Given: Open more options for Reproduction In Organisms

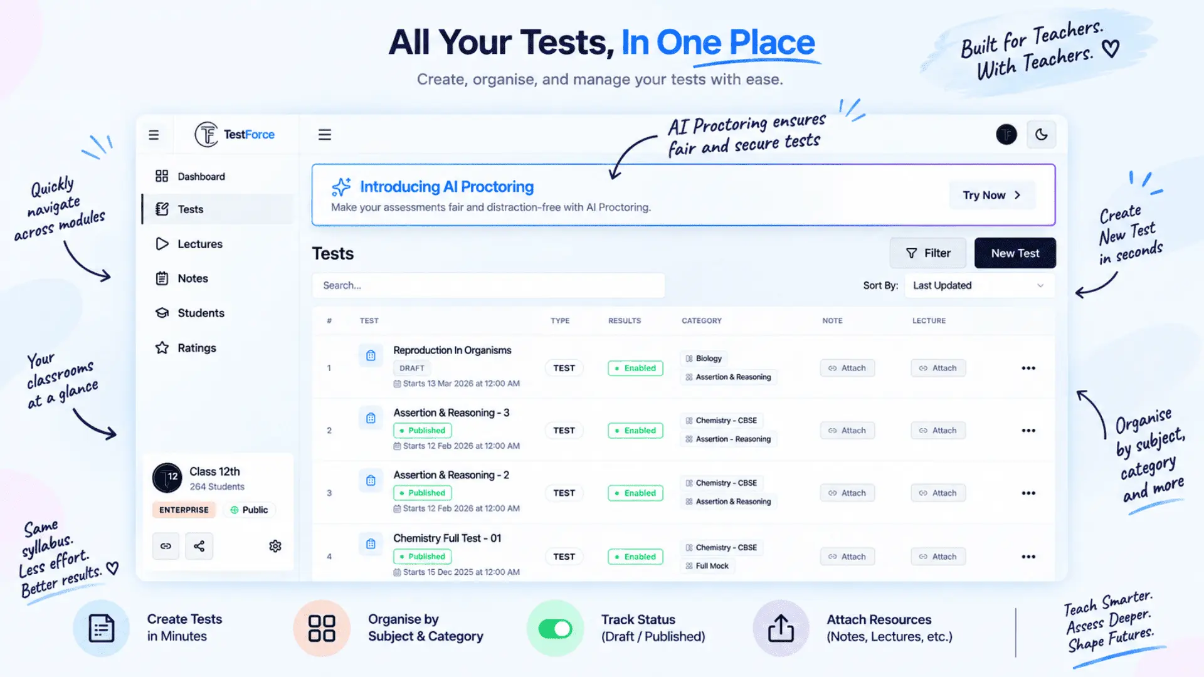Looking at the screenshot, I should pos(1028,368).
